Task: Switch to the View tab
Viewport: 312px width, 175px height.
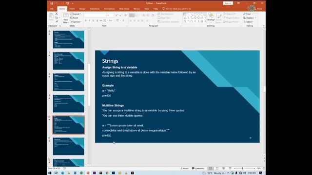Action: [147, 9]
